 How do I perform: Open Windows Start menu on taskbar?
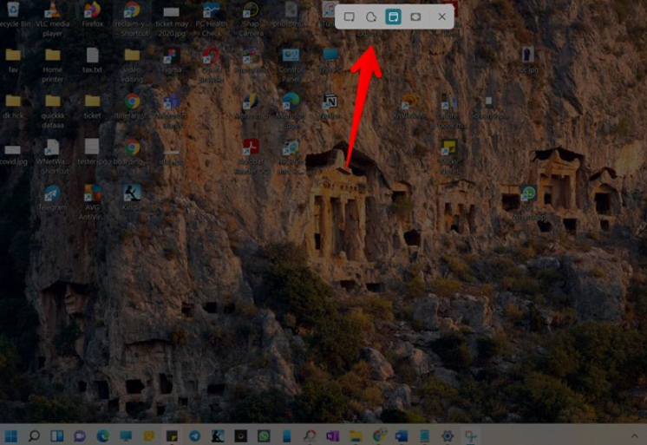10,435
